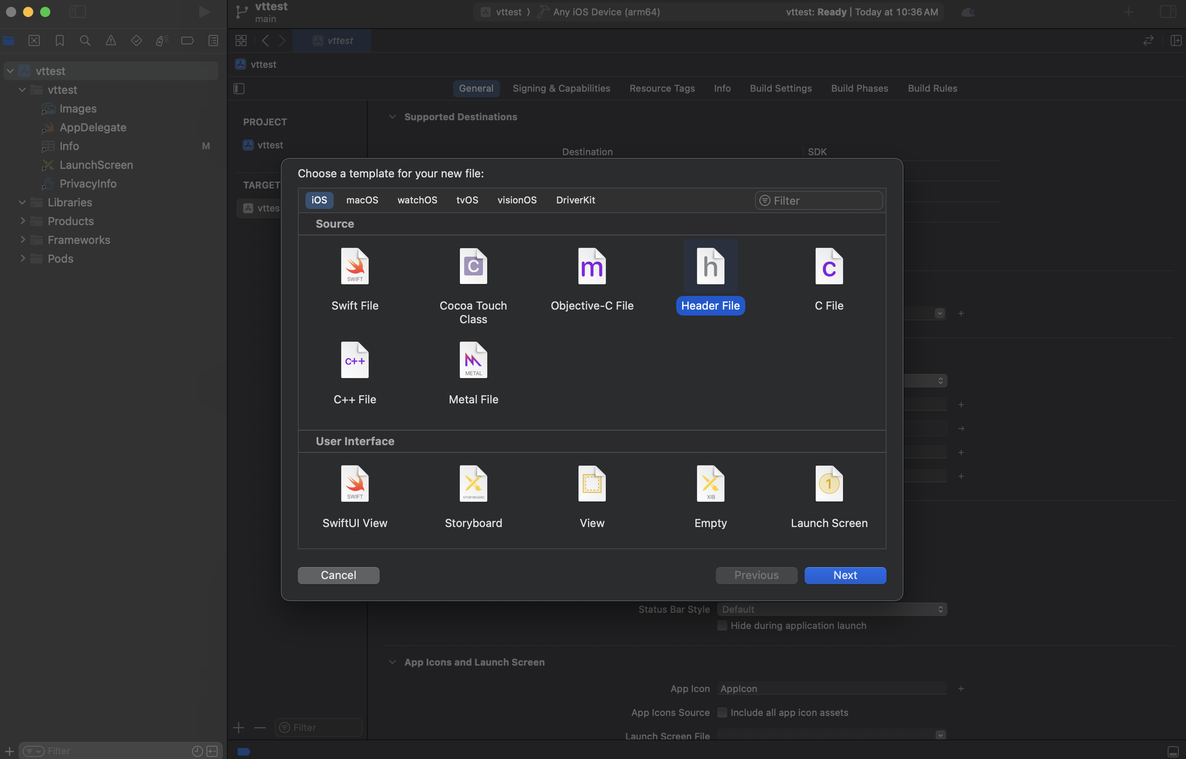Collapse the Supported Destinations section
Screen dimensions: 1186x759
(x=392, y=117)
